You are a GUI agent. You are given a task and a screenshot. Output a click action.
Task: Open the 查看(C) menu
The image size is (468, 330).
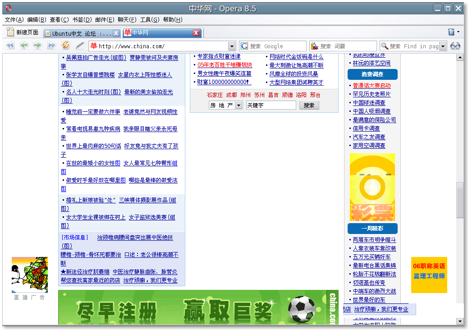[59, 20]
